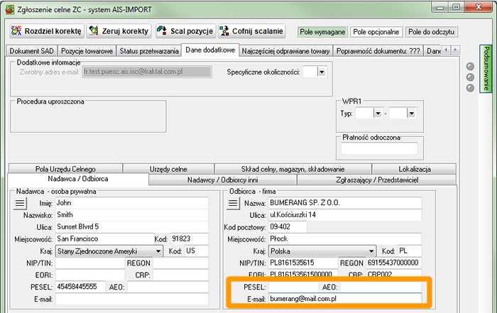Click Odbiorca Ulica field ul.Kościuszki 14
Image resolution: width=497 pixels, height=313 pixels.
click(345, 215)
